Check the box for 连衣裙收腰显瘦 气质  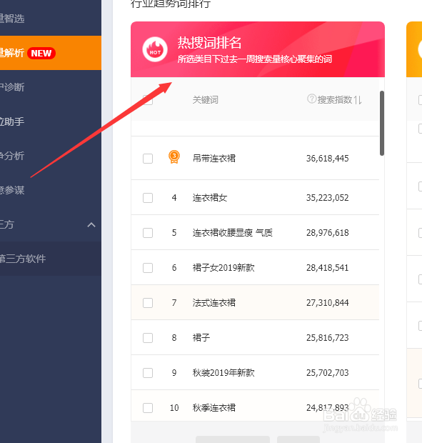[x=148, y=233]
